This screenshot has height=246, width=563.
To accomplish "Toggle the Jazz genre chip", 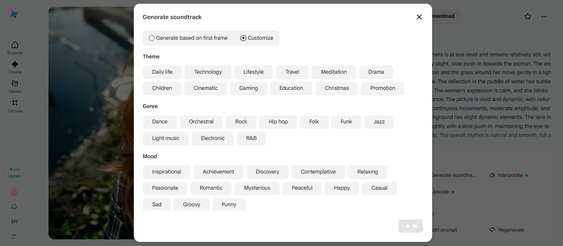I will point(379,122).
